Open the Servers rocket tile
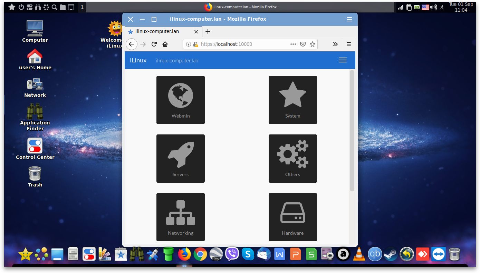The width and height of the screenshot is (480, 273). (x=181, y=159)
